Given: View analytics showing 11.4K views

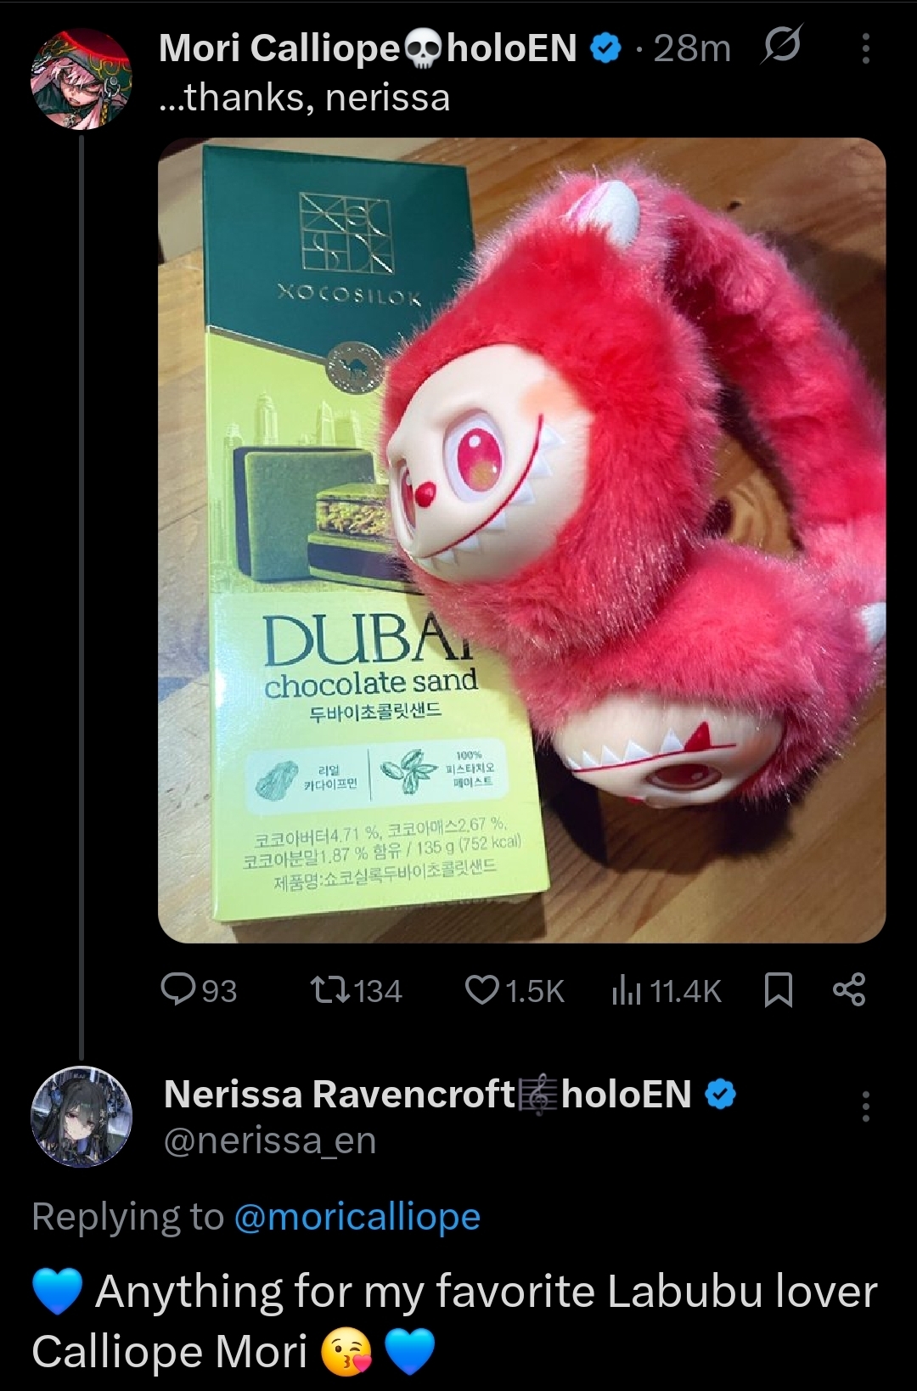Looking at the screenshot, I should click(667, 990).
